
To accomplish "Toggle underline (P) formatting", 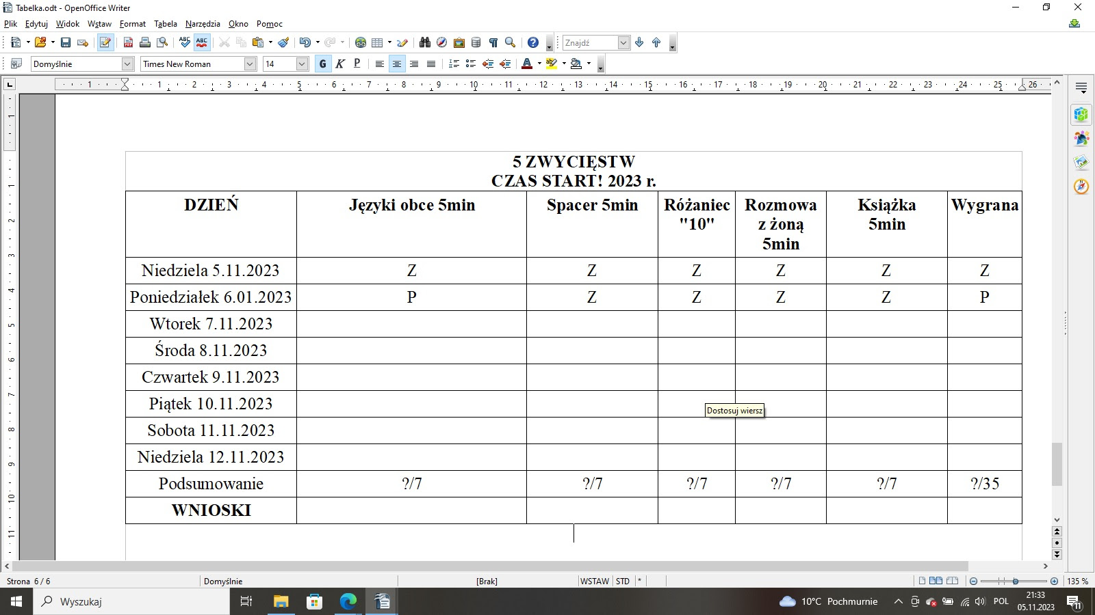I will click(357, 64).
